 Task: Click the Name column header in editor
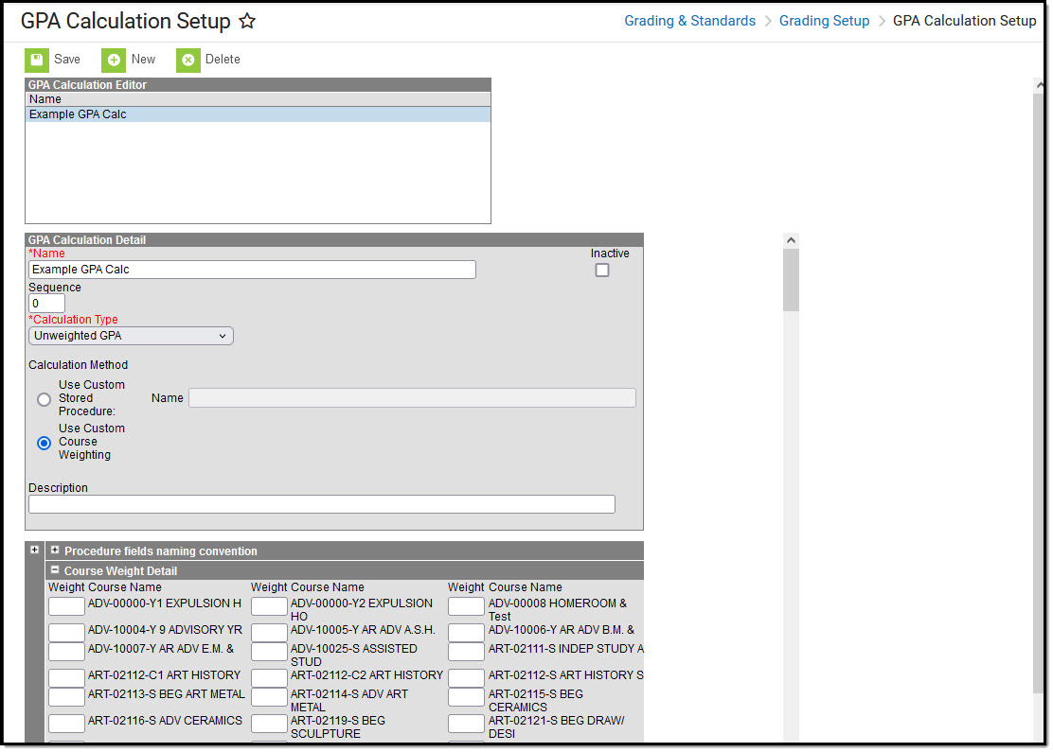pos(258,99)
